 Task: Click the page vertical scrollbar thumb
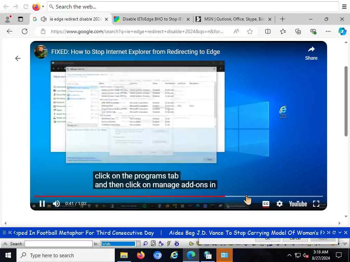(x=346, y=101)
